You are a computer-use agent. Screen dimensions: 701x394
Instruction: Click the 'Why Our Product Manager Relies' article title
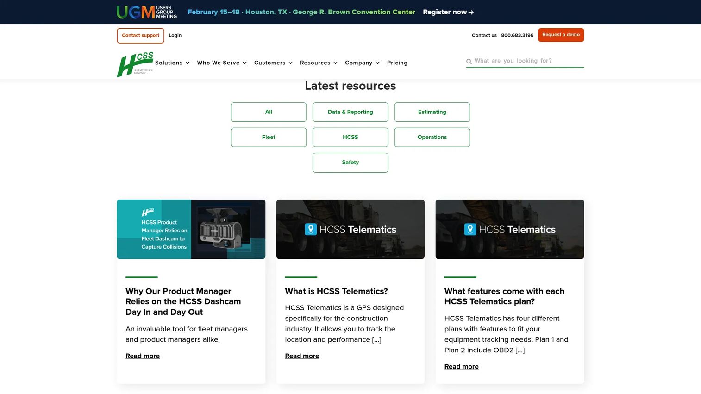point(183,301)
